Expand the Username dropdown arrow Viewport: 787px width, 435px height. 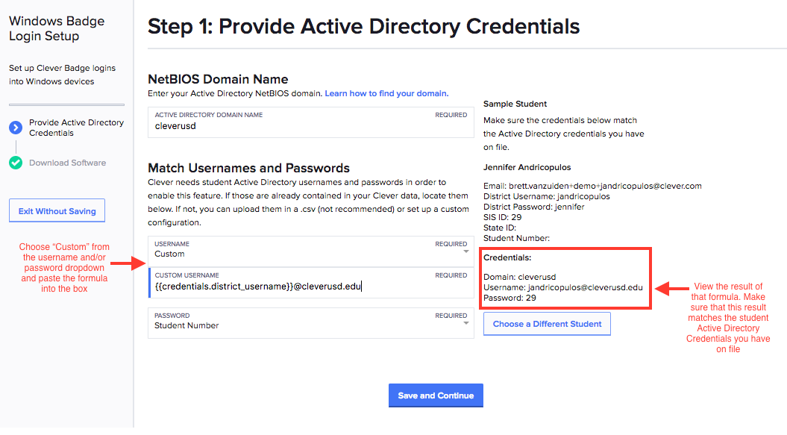(466, 252)
